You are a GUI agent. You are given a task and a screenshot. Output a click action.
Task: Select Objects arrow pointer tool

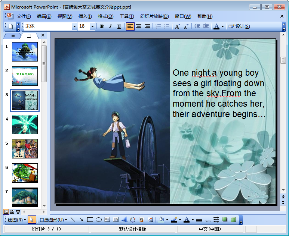click(32, 220)
